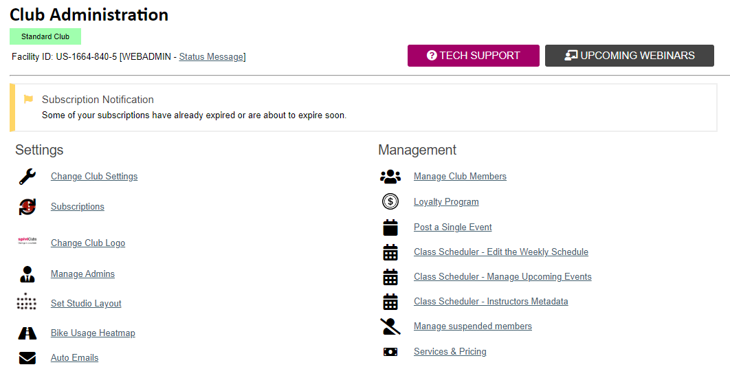Click the Spivi Clubs logo thumbnail
The height and width of the screenshot is (367, 730).
pyautogui.click(x=27, y=243)
